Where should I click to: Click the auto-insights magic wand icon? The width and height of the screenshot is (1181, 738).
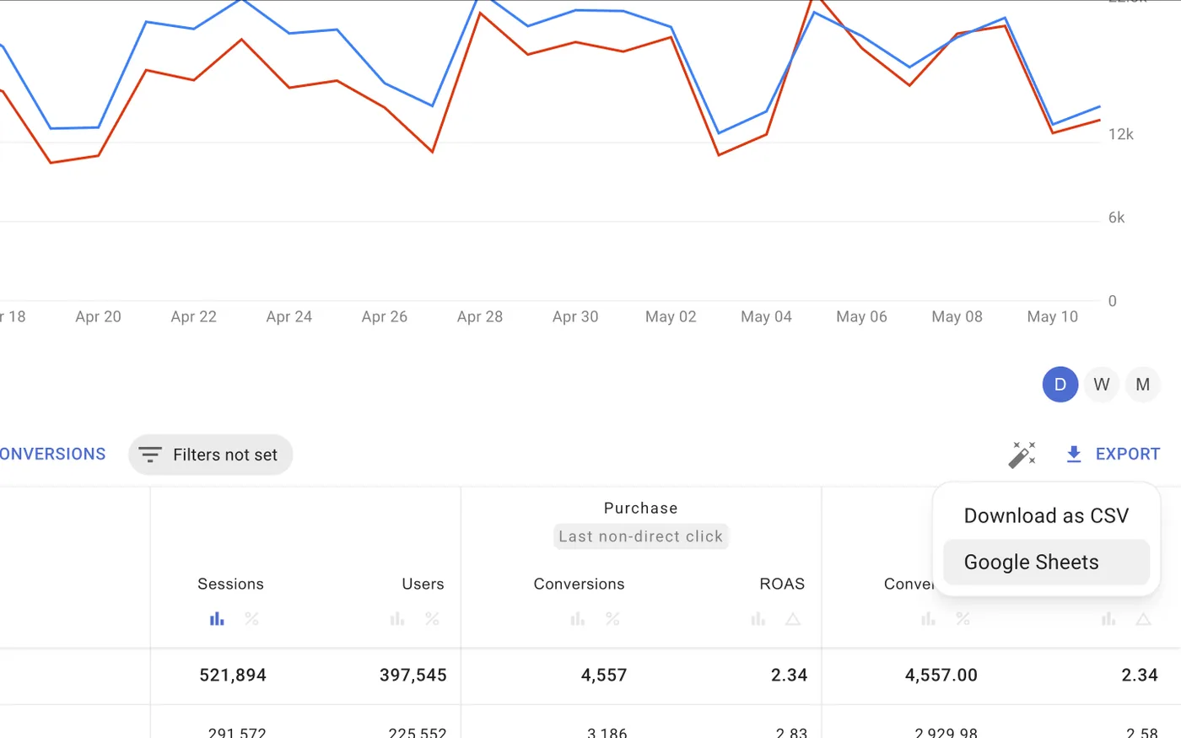[1022, 454]
